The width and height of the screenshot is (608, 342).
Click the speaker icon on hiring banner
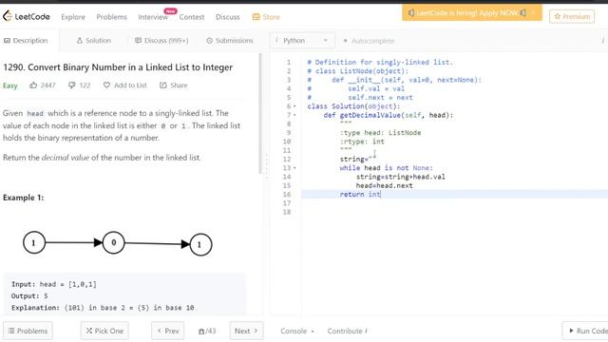tap(411, 12)
